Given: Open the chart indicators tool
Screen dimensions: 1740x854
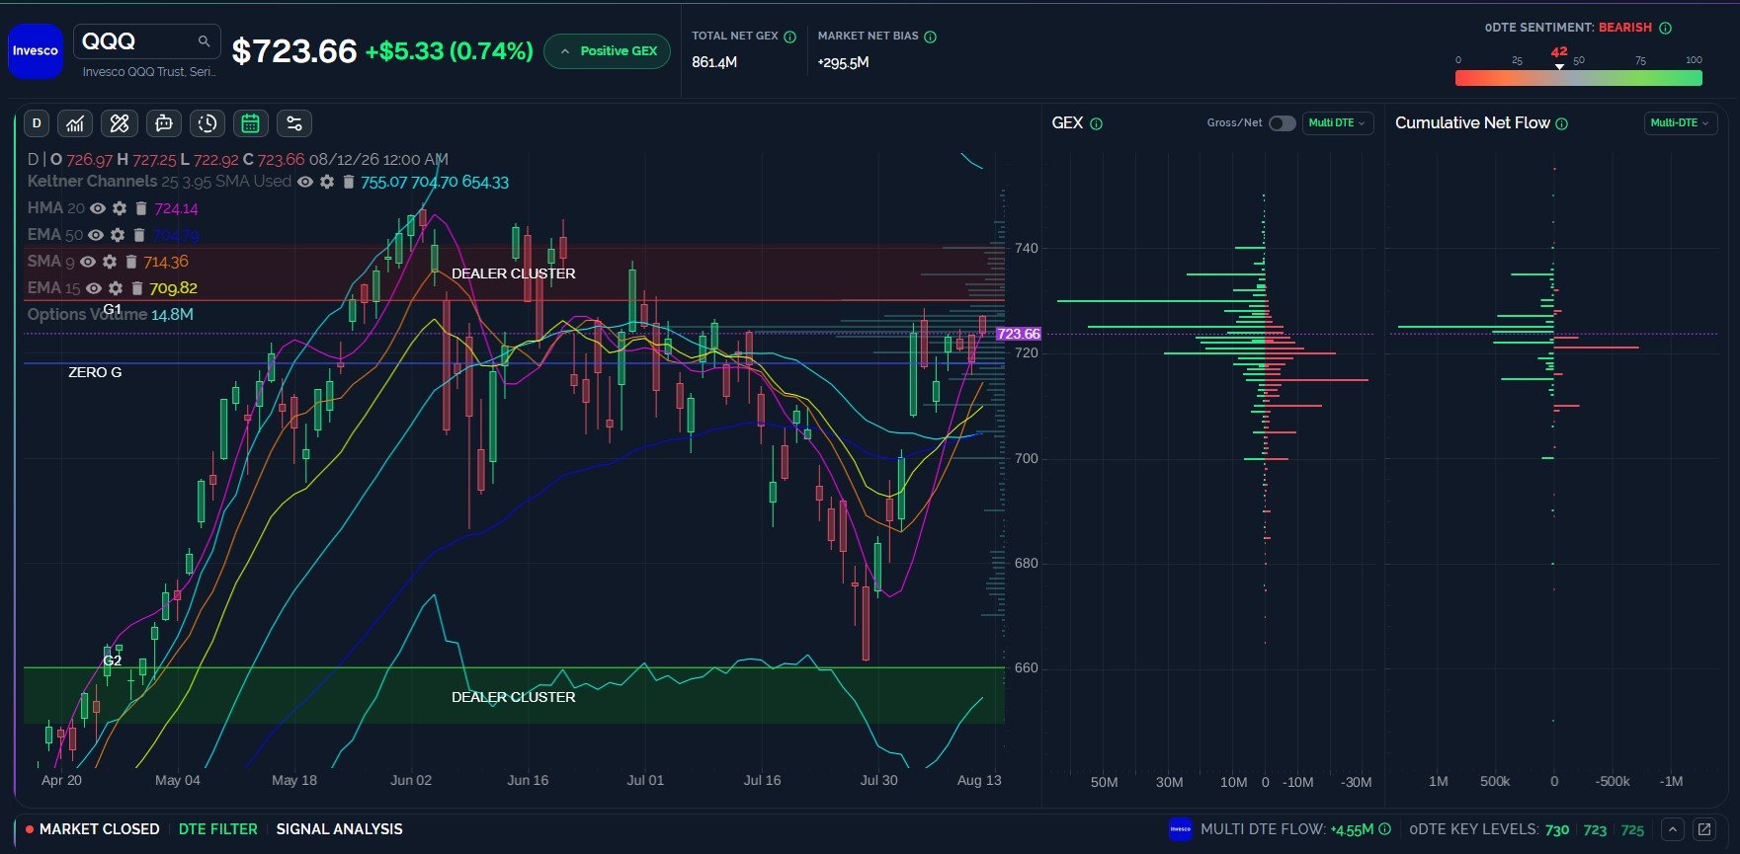Looking at the screenshot, I should pyautogui.click(x=75, y=123).
